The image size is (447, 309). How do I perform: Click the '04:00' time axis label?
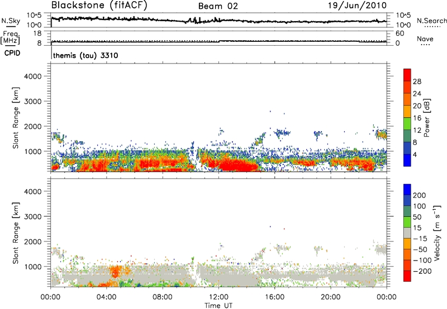[x=106, y=297]
